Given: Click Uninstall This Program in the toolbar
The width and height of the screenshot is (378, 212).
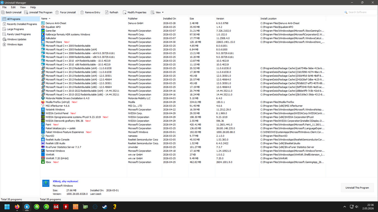Looking at the screenshot, I should click(38, 12).
